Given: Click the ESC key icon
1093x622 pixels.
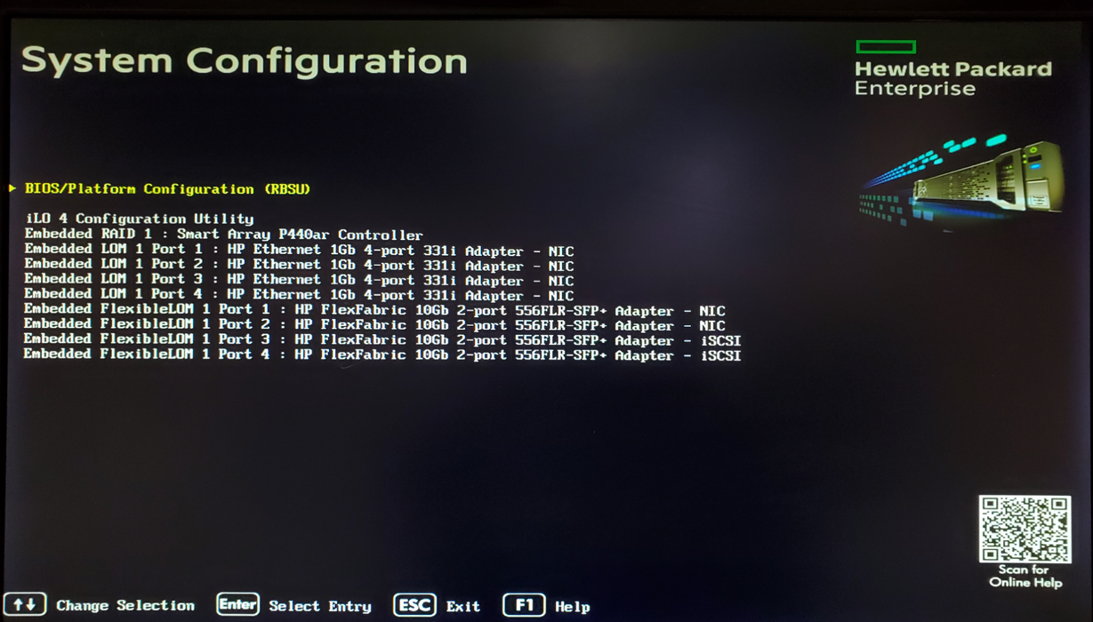Looking at the screenshot, I should (414, 605).
